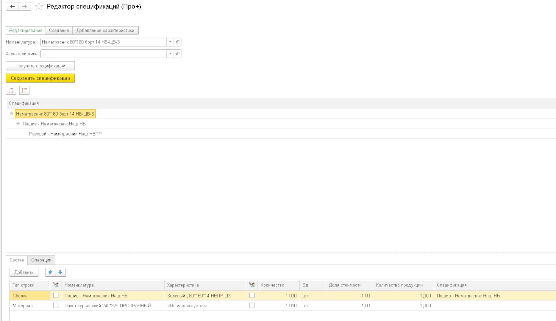
Task: Switch to the Создание mode tab
Action: click(x=59, y=31)
